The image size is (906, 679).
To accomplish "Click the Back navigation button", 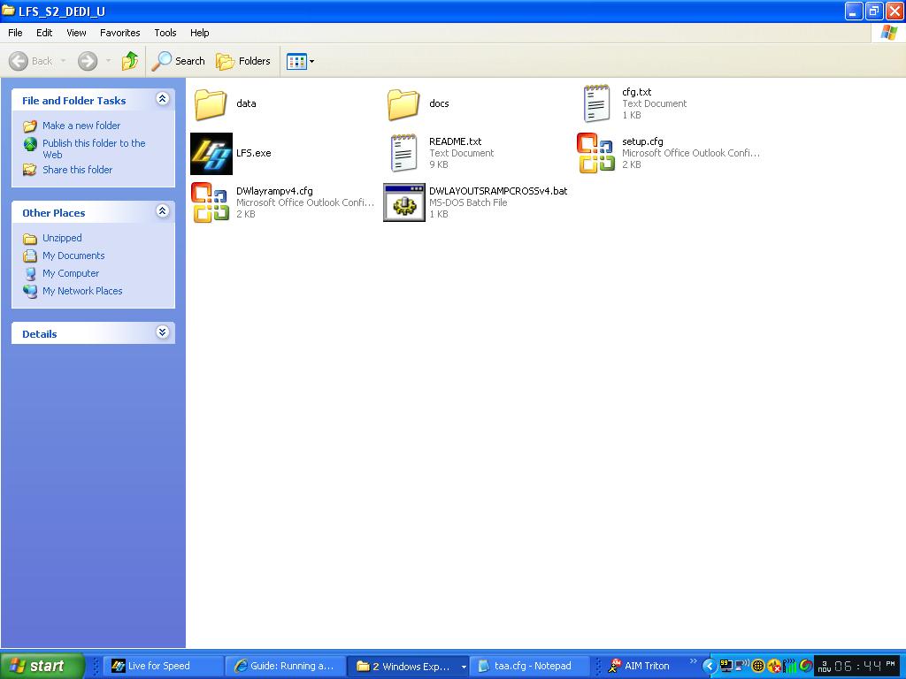I will click(x=31, y=61).
